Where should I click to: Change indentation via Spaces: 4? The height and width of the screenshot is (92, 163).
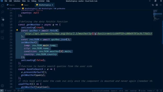114,91
